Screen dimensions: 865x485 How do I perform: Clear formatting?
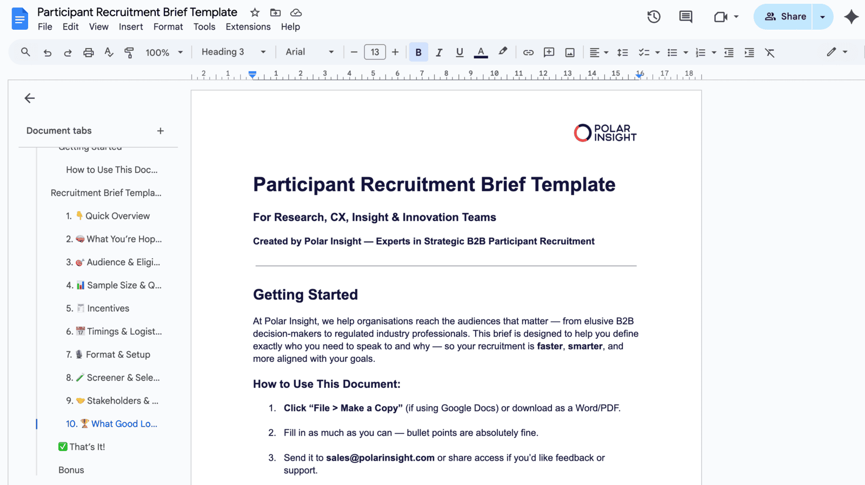point(770,52)
